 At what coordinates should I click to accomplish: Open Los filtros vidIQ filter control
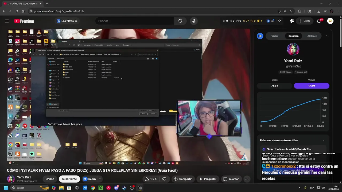(67, 21)
